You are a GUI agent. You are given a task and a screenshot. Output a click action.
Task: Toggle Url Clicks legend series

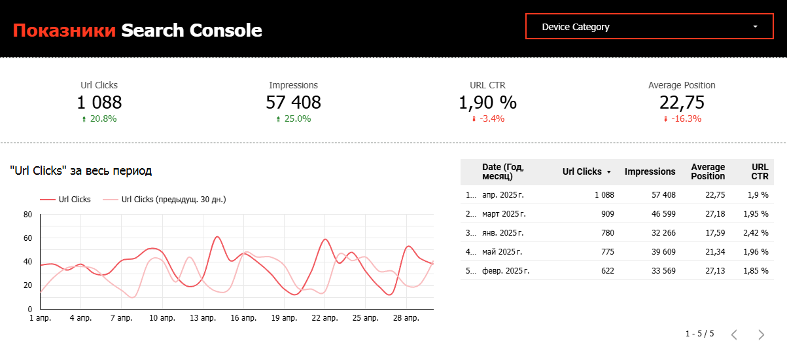click(65, 200)
